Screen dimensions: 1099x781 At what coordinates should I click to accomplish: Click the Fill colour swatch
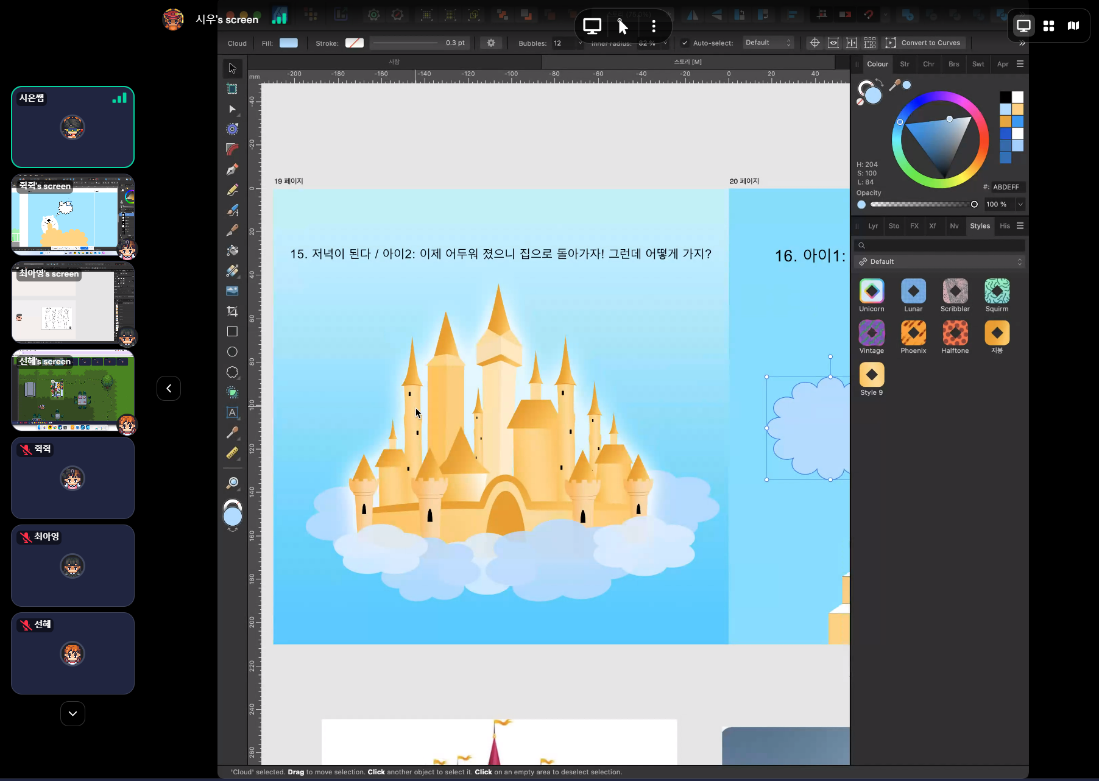289,43
